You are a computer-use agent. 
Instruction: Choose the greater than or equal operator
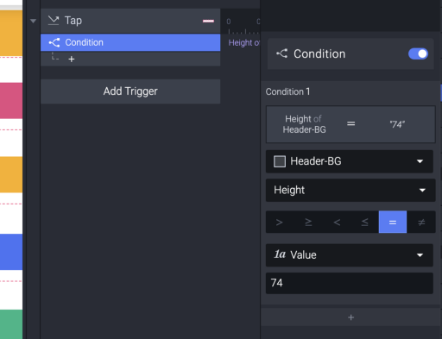coord(308,222)
